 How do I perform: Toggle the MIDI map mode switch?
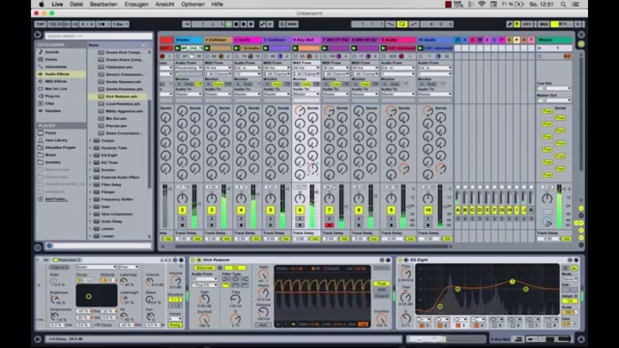tap(544, 24)
